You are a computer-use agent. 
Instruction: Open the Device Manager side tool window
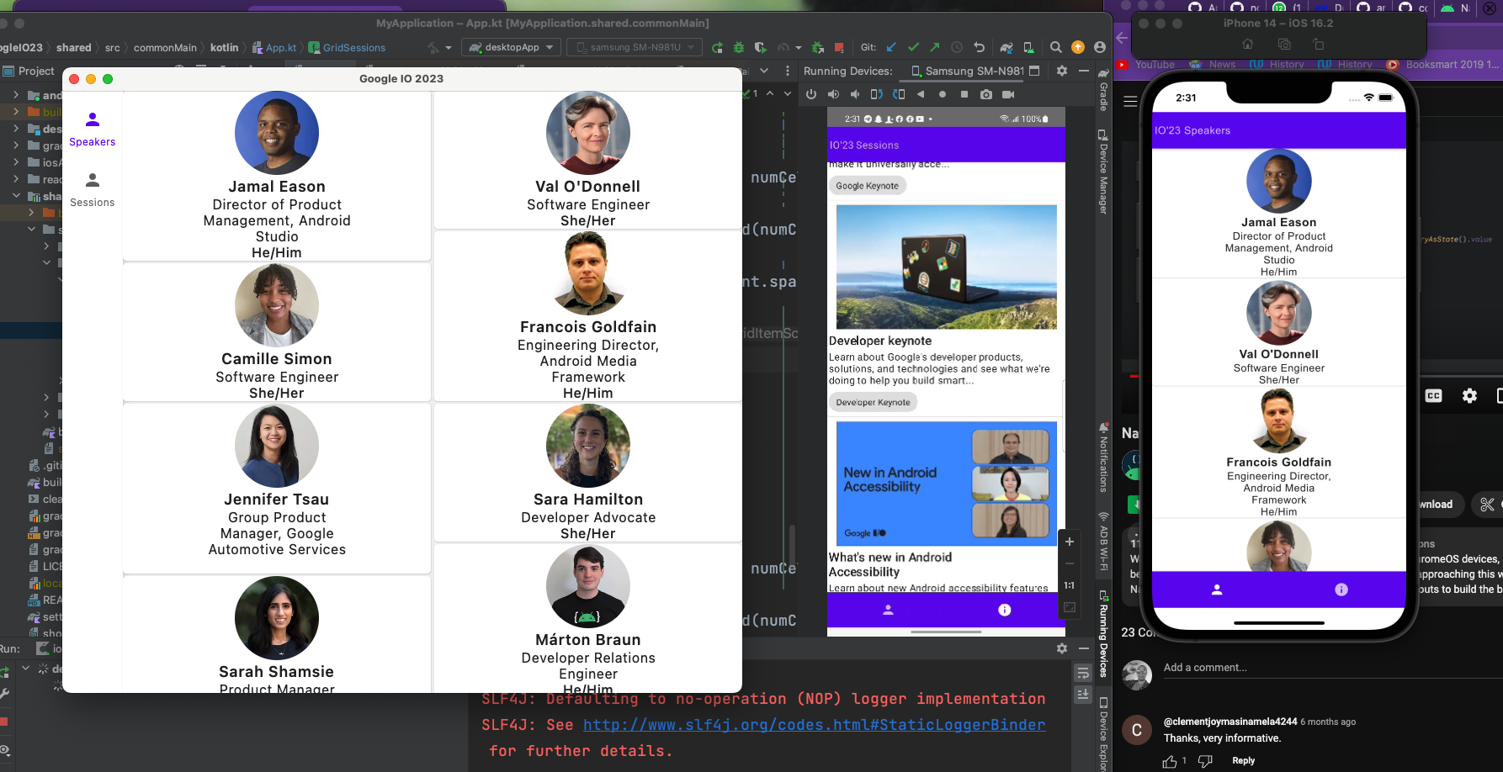[1102, 172]
